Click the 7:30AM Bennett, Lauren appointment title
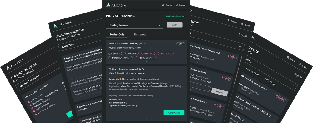Image resolution: width=313 pixels, height=123 pixels. (126, 69)
